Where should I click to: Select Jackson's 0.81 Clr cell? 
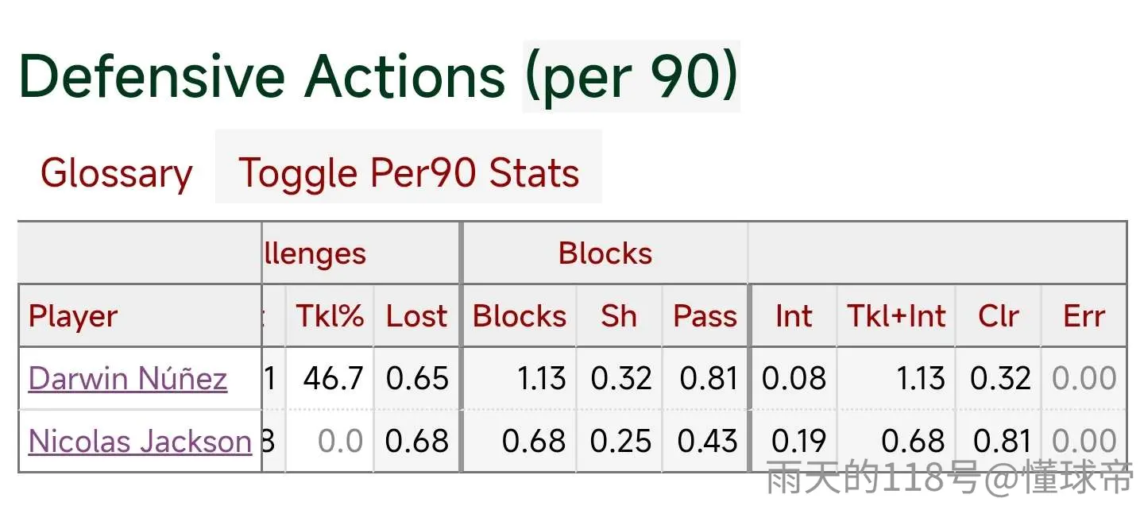(999, 441)
